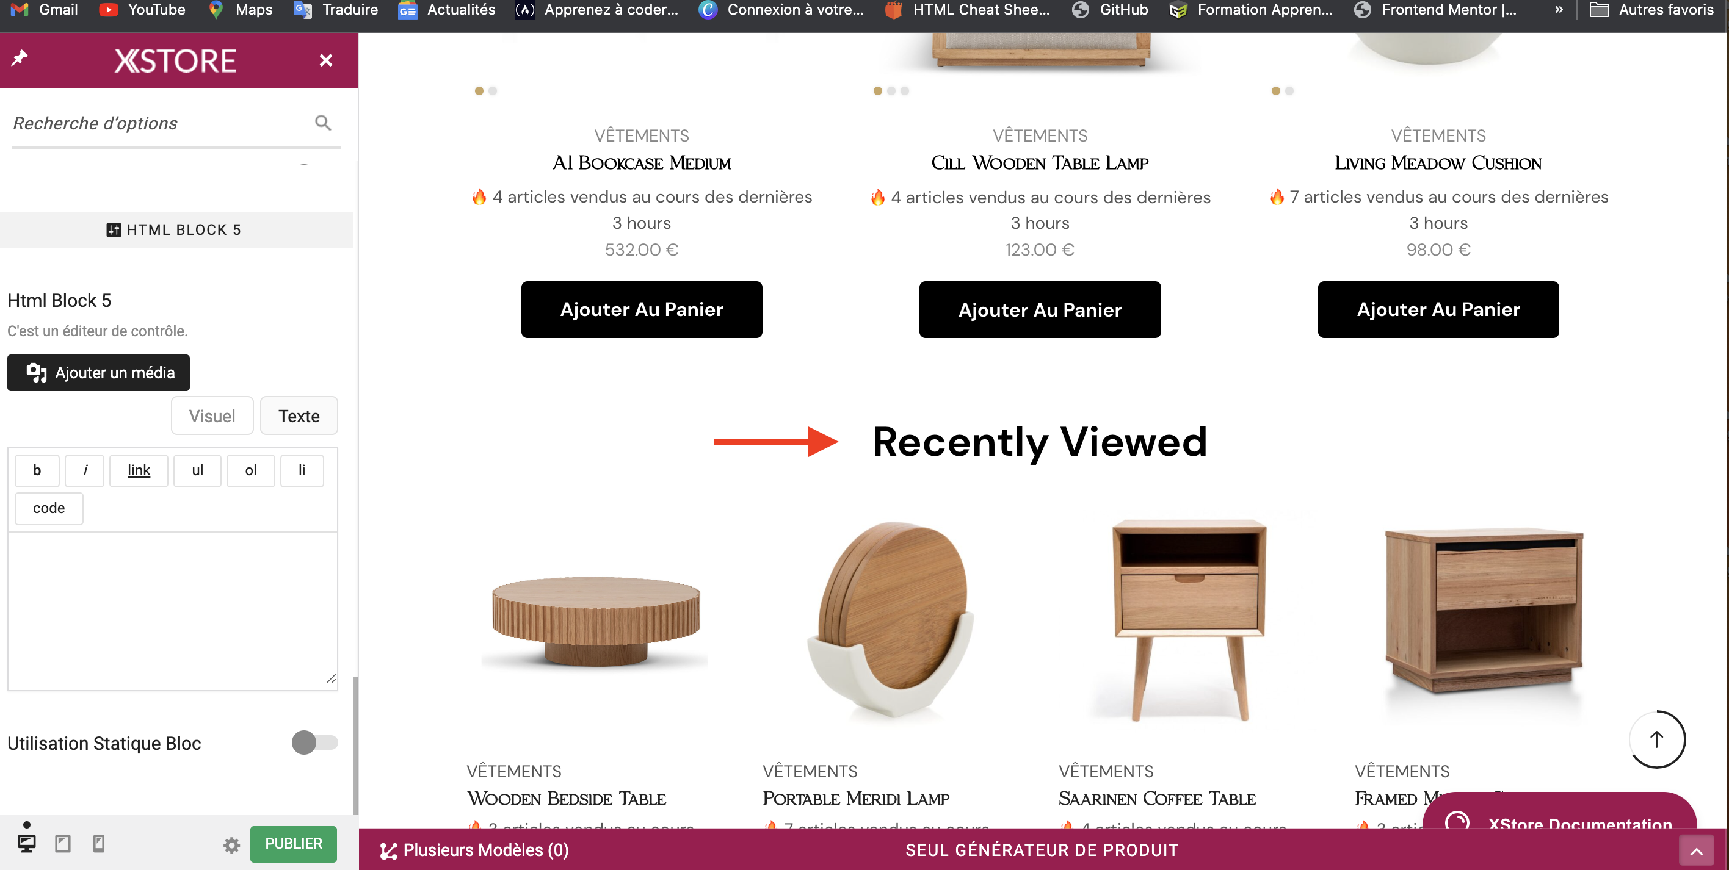Image resolution: width=1729 pixels, height=870 pixels.
Task: Click the search magnifier icon in options
Action: [x=323, y=123]
